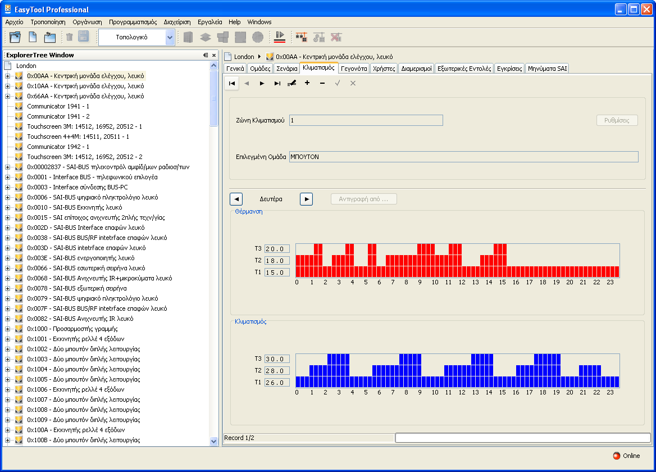Click the stacked layers toolbar icon
This screenshot has width=656, height=472.
pos(206,37)
